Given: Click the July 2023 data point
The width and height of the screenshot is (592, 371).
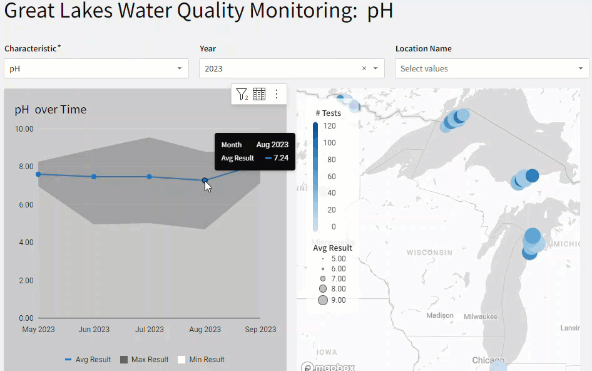Looking at the screenshot, I should click(x=149, y=177).
